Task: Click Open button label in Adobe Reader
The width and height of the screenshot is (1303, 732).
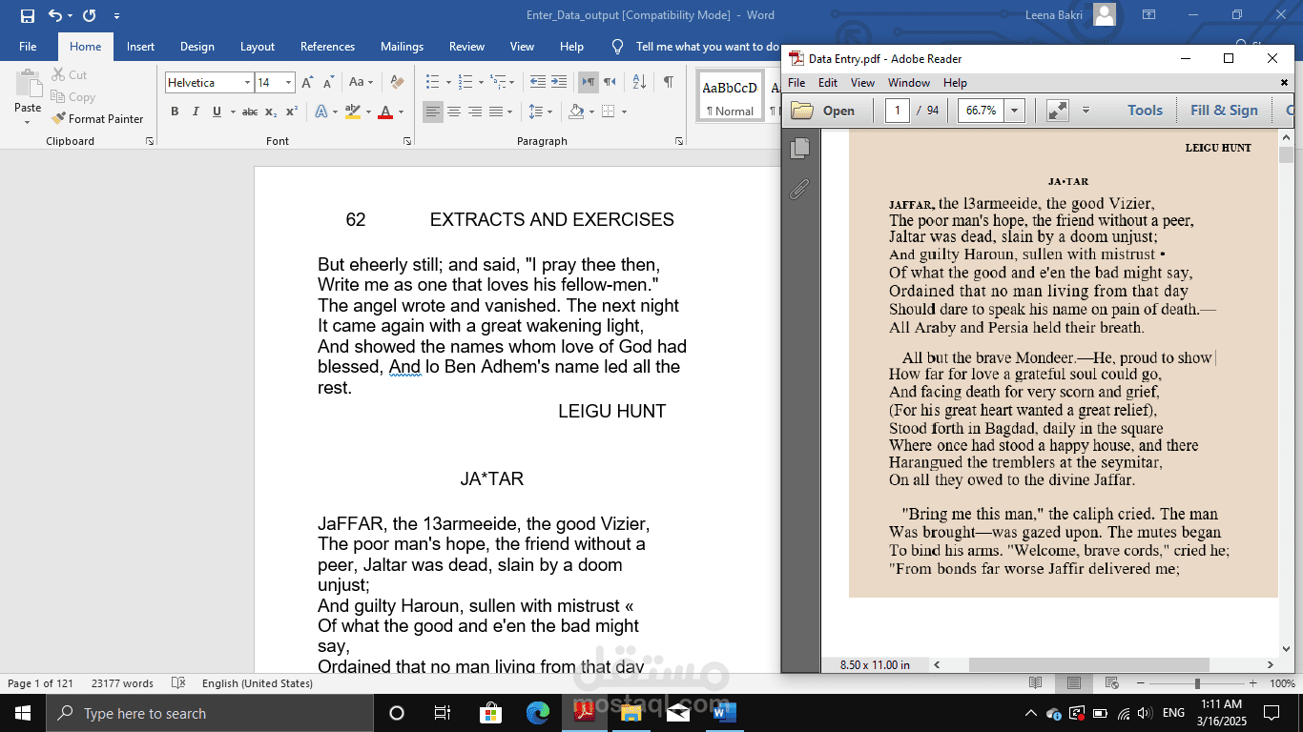Action: (x=838, y=111)
